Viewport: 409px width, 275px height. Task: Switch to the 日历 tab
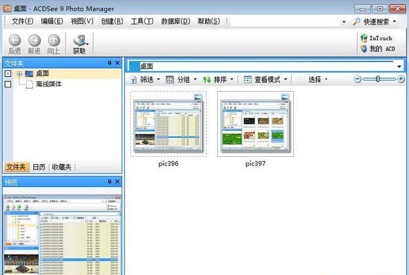pyautogui.click(x=39, y=167)
